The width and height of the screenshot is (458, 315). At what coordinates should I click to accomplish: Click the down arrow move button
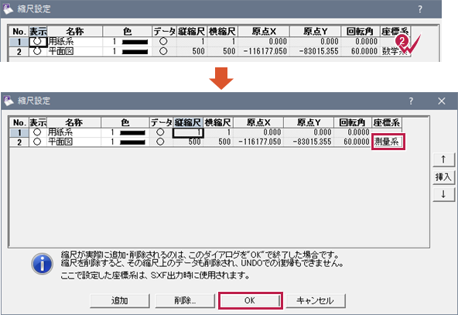(443, 194)
